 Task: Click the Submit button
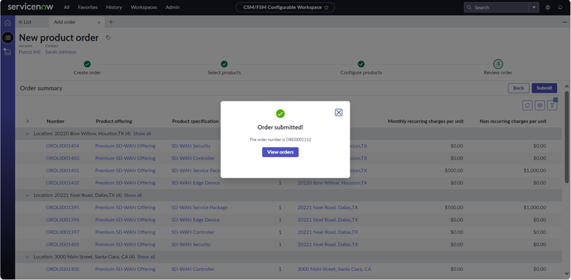(544, 88)
